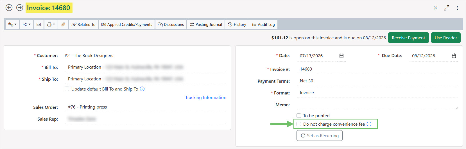Click info icon beside convenience fee option
466x149 pixels.
click(369, 124)
